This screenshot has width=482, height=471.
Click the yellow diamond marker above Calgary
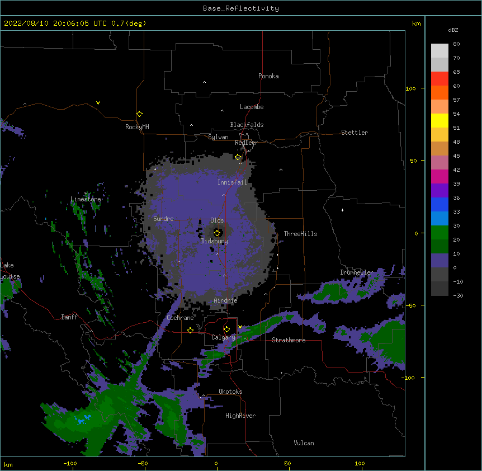click(226, 329)
